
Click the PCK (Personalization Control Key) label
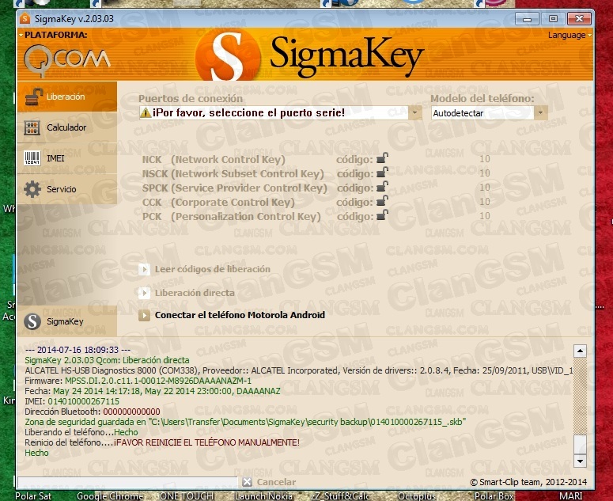232,216
